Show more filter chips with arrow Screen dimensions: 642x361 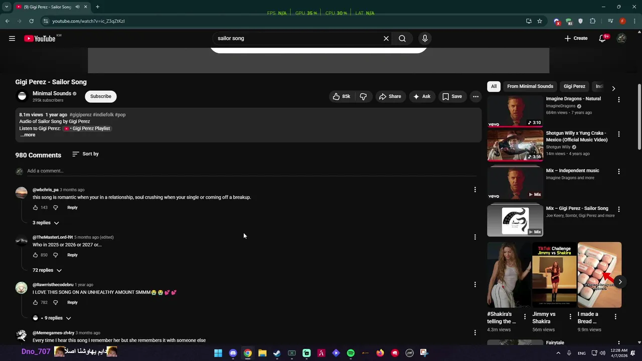click(x=613, y=88)
